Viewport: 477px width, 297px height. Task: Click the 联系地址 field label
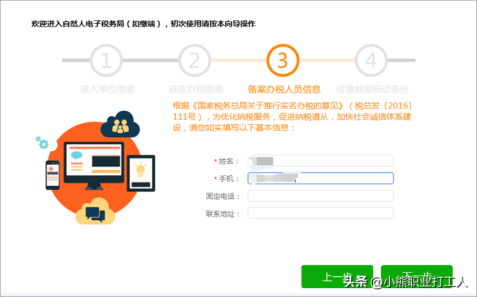(223, 214)
